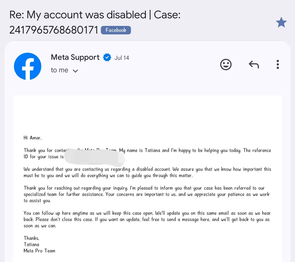Click the 'We understand that you' paragraph

(x=147, y=172)
